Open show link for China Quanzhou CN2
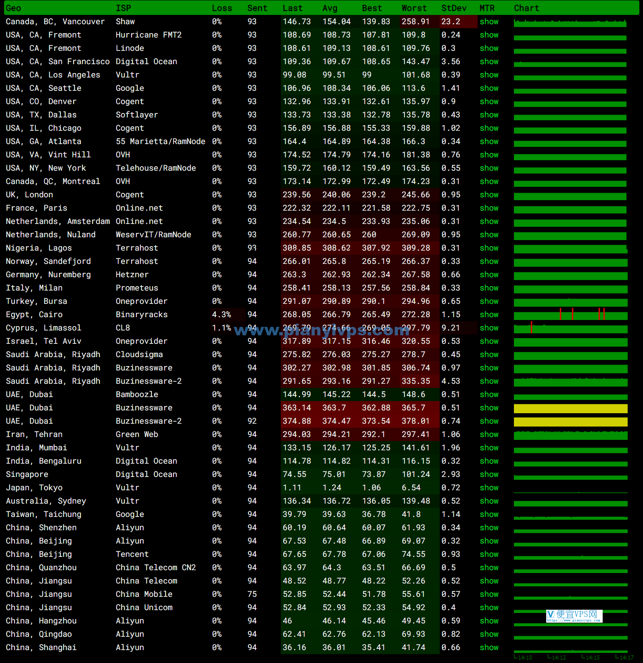Screen dimensions: 643x663 point(489,568)
